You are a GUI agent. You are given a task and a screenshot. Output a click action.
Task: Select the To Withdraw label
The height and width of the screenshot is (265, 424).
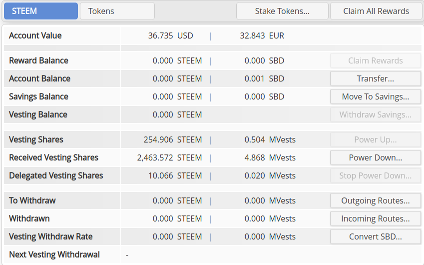coord(32,200)
